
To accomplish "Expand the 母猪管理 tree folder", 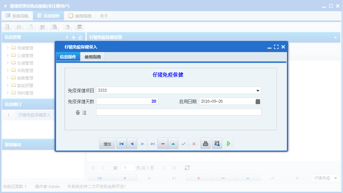I will click(x=7, y=48).
